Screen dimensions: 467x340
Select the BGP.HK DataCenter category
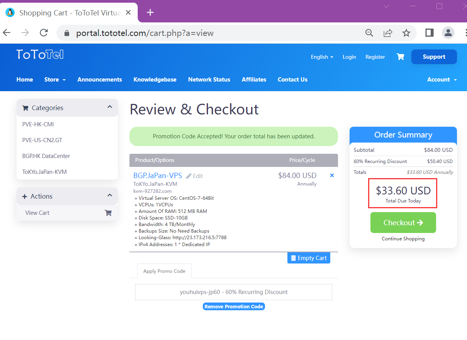pyautogui.click(x=46, y=156)
